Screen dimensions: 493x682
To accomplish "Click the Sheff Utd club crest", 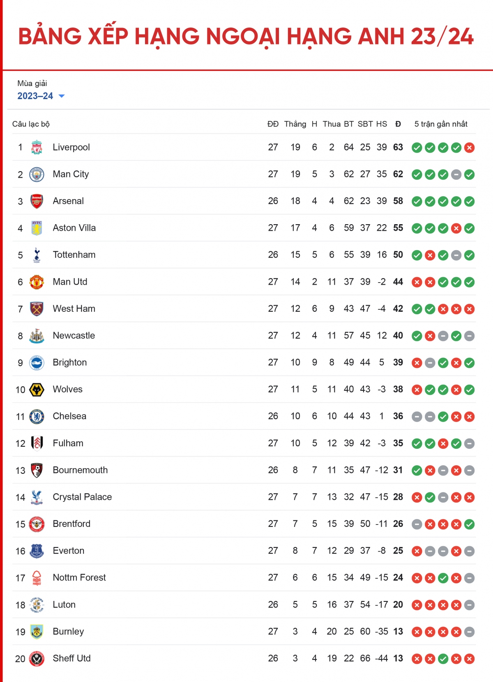I will pos(37,659).
